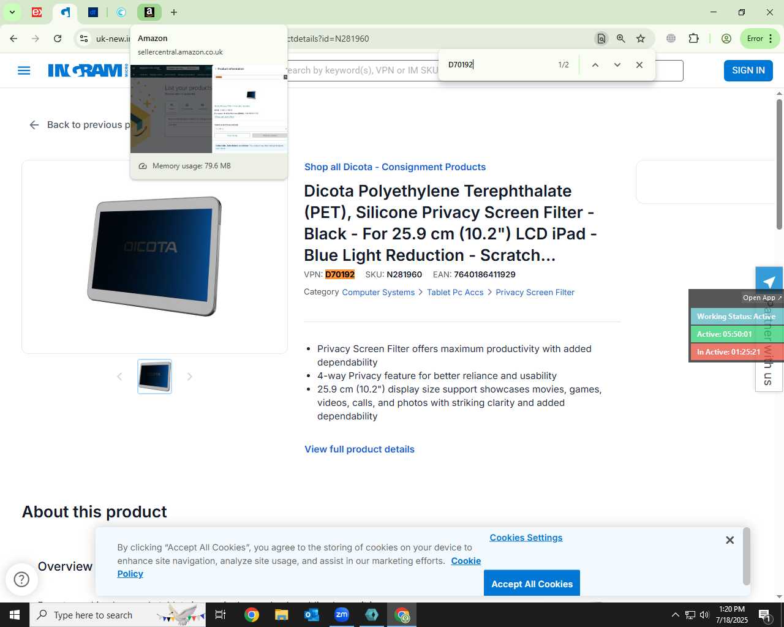Open Outlook from the taskbar
This screenshot has width=784, height=627.
click(312, 615)
